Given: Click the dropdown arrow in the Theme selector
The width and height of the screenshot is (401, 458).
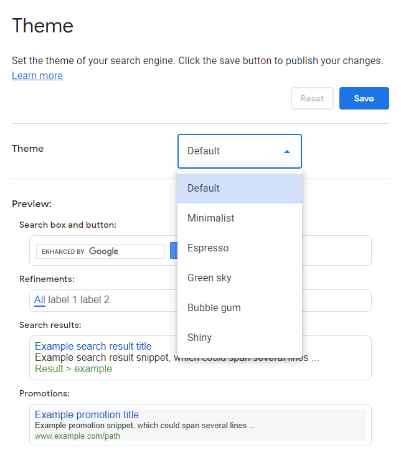Looking at the screenshot, I should (287, 151).
